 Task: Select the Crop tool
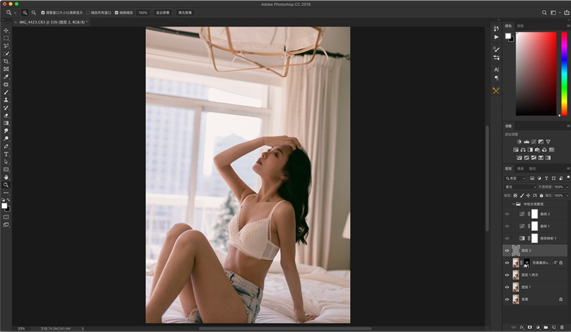tap(6, 61)
